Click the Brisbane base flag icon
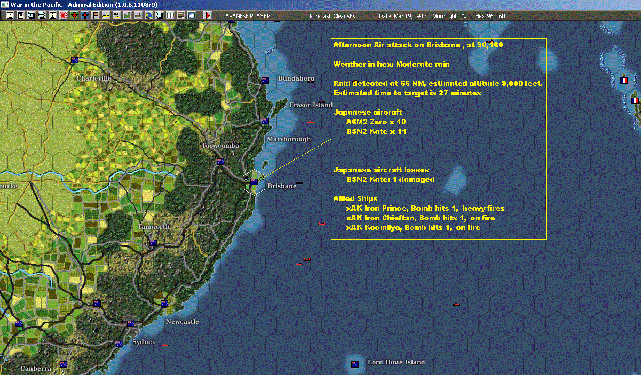641x375 pixels. (x=254, y=182)
